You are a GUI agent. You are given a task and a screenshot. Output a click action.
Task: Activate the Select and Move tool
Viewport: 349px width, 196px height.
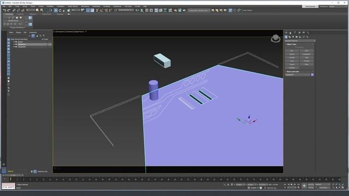pyautogui.click(x=56, y=10)
